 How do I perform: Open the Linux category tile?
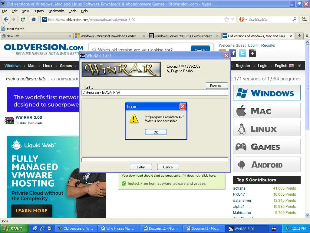[x=267, y=129]
